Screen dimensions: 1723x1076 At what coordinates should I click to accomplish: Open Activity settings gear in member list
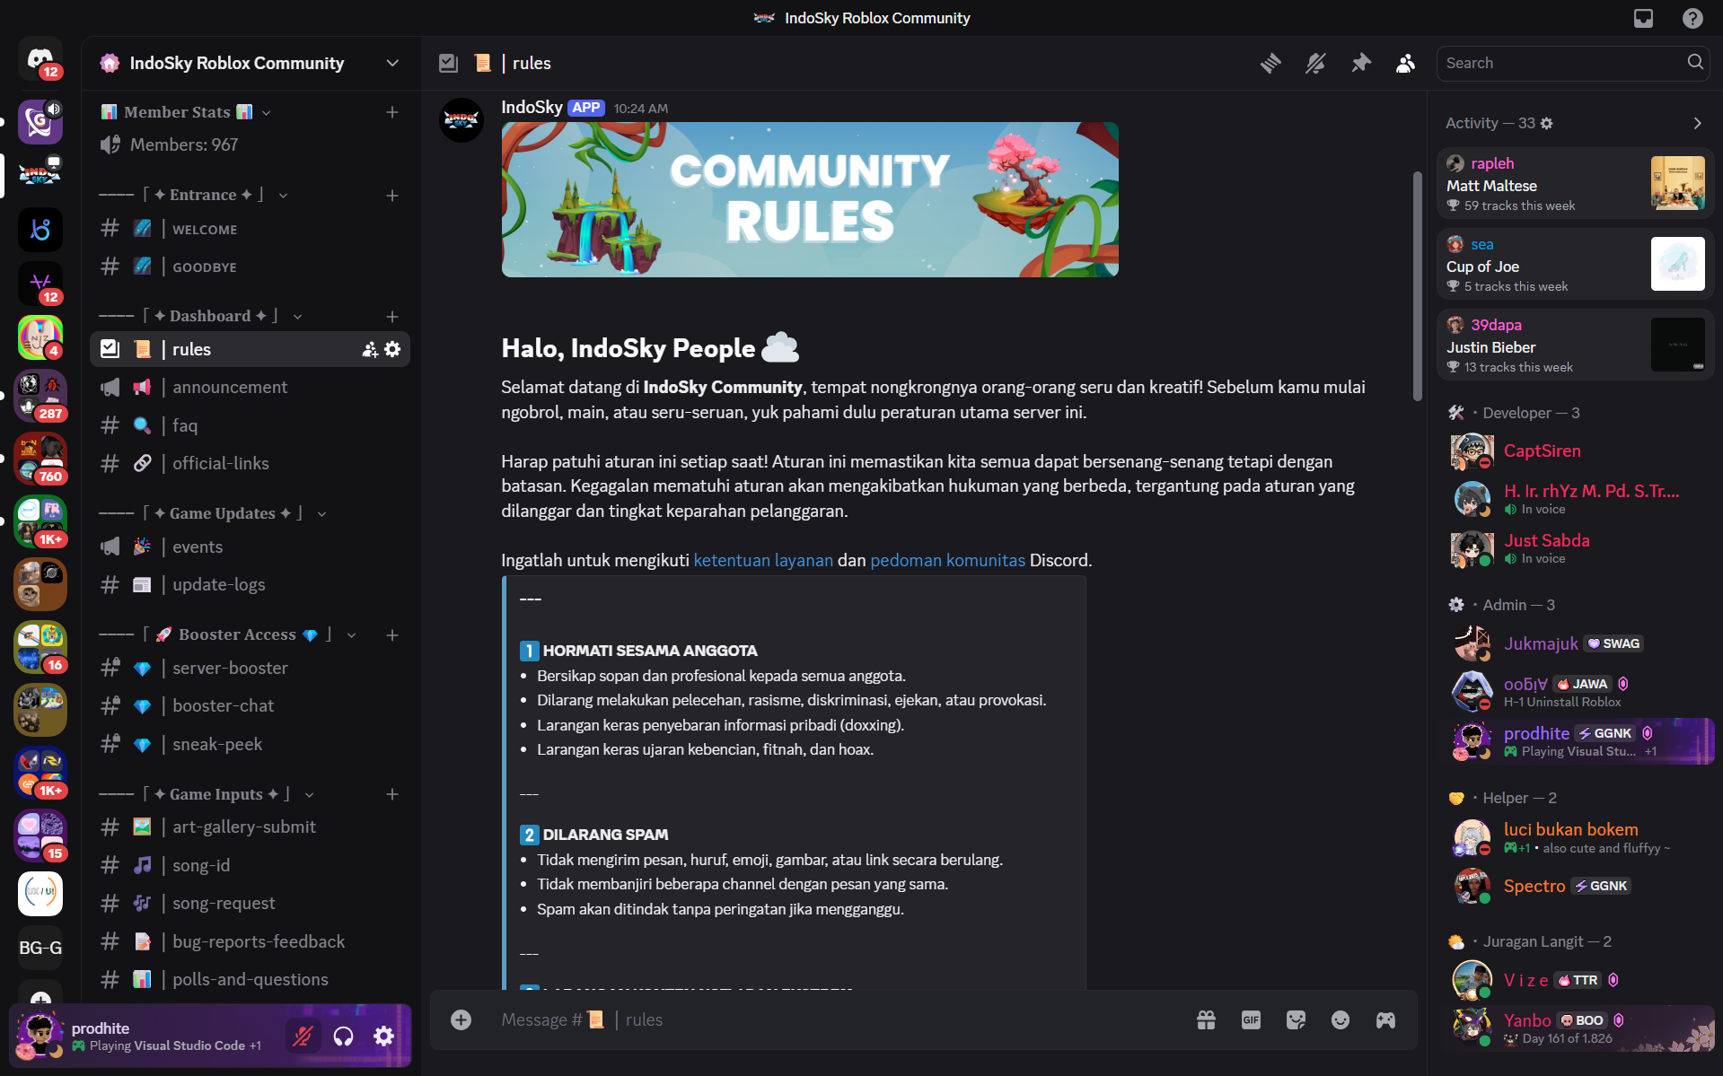(1546, 123)
